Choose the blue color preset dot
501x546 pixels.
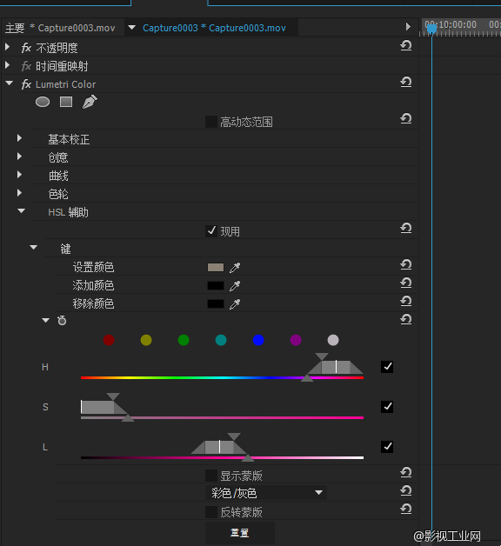pyautogui.click(x=258, y=340)
